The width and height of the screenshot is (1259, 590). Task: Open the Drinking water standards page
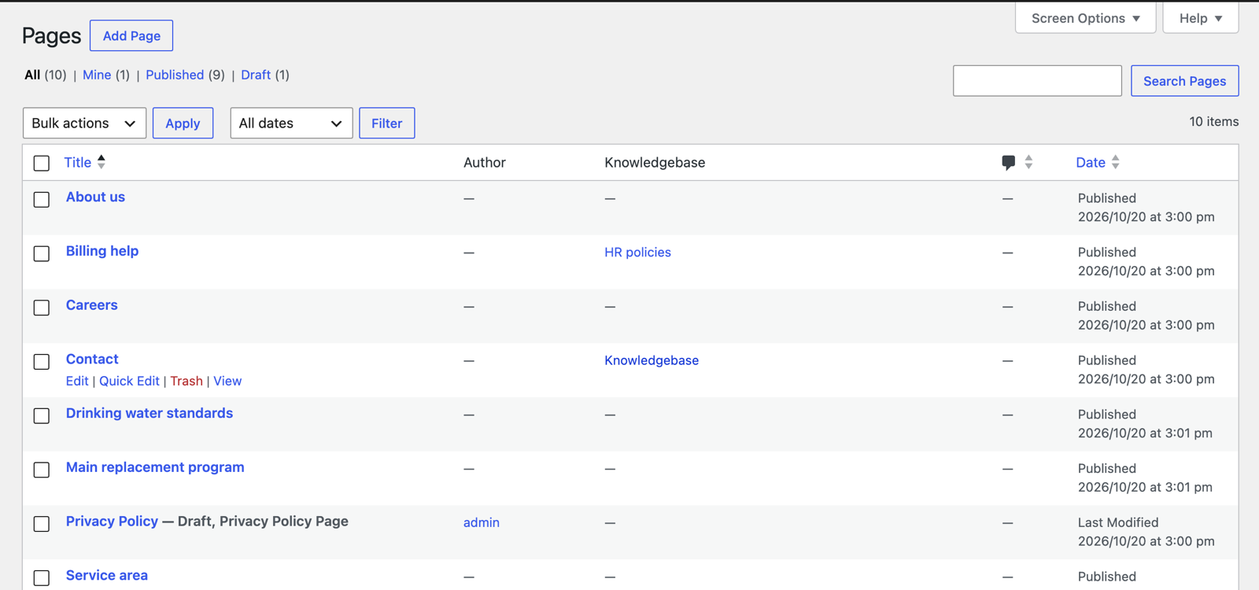click(150, 413)
